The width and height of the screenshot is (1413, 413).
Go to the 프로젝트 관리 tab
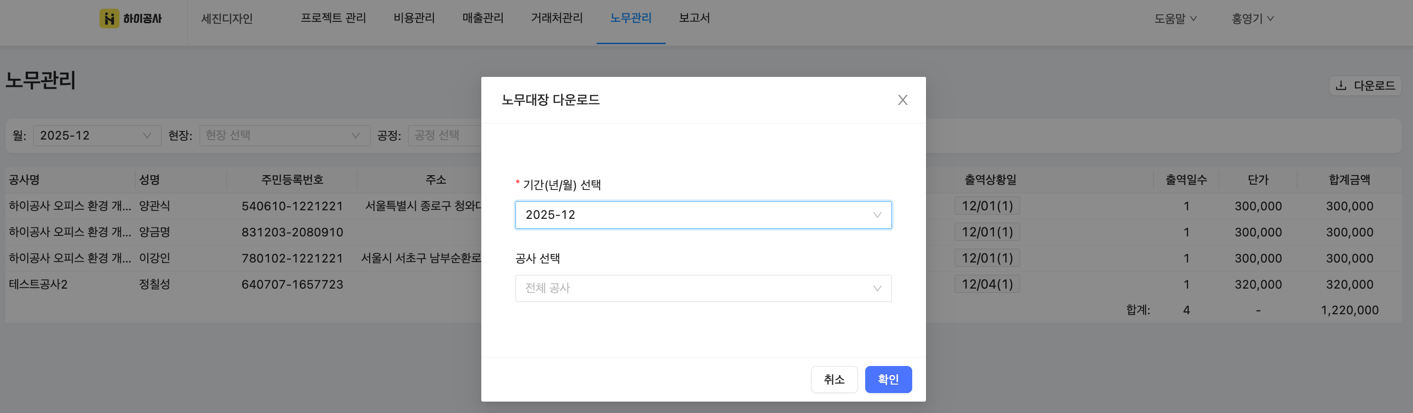[x=333, y=18]
